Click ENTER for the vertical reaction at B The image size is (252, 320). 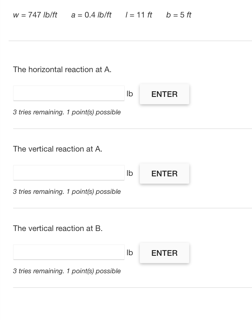pyautogui.click(x=164, y=253)
